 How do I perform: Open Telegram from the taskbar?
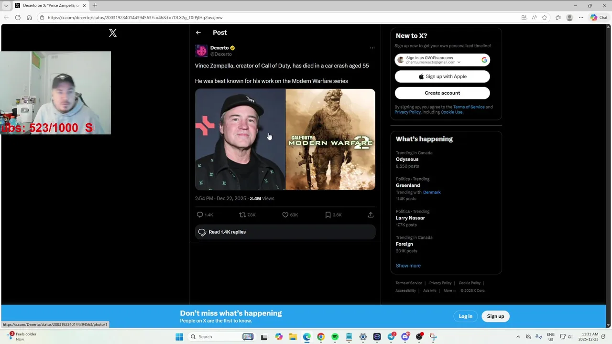391,337
